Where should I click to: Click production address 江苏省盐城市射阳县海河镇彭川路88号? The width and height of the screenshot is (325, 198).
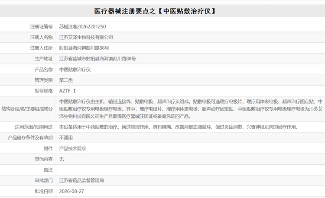point(97,59)
